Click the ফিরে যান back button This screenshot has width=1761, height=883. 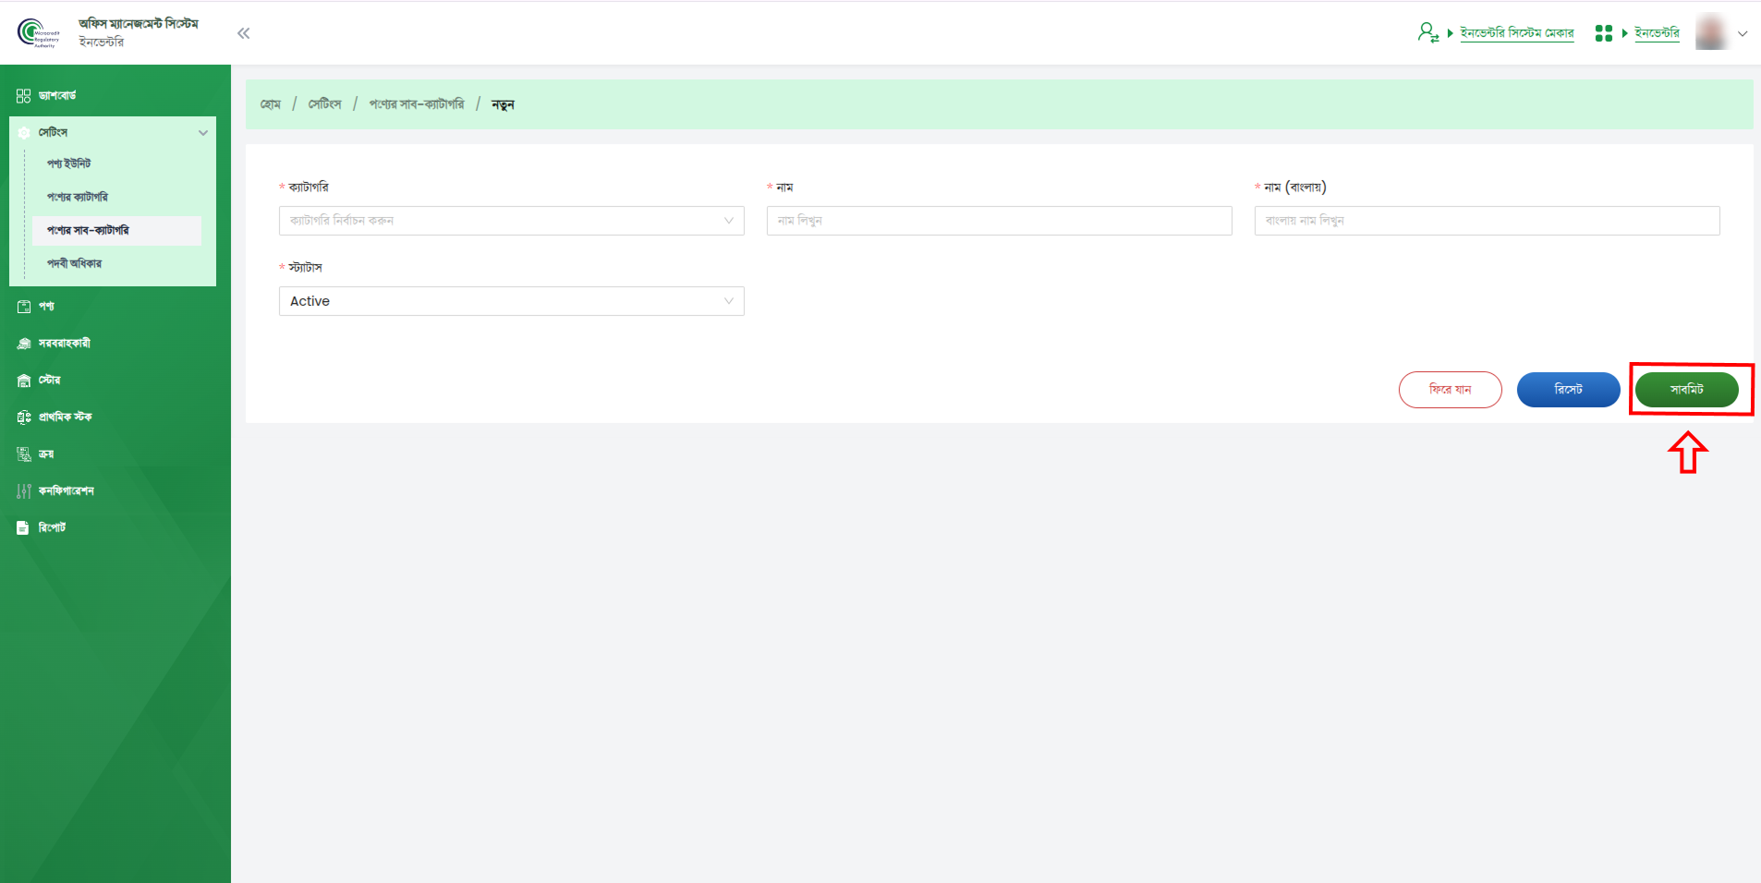tap(1451, 390)
